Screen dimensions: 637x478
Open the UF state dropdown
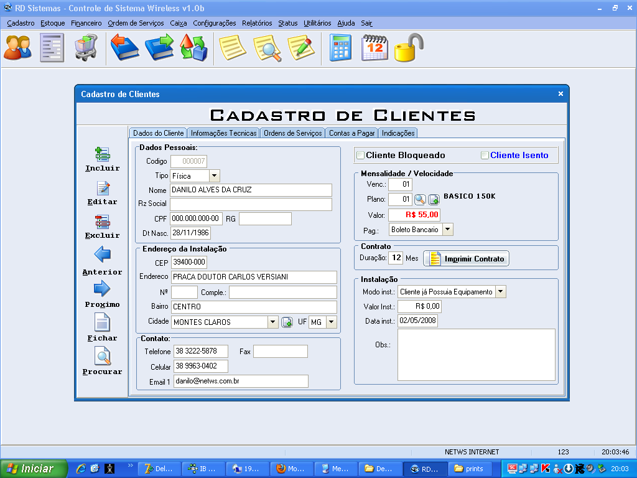click(331, 322)
